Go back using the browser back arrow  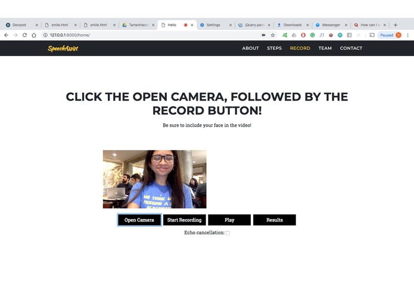tap(7, 35)
